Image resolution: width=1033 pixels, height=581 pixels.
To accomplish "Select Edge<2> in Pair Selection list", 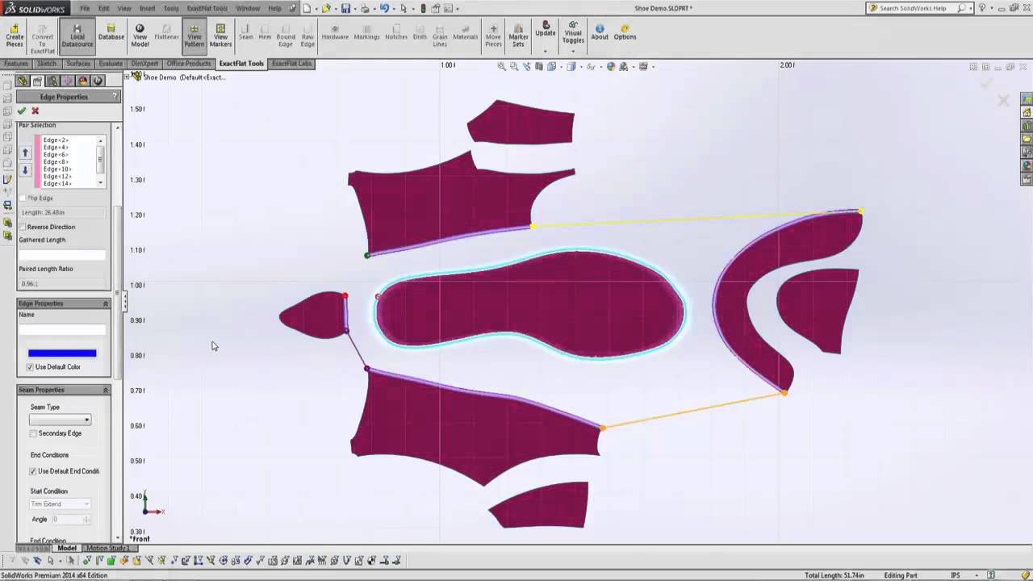I will 56,140.
